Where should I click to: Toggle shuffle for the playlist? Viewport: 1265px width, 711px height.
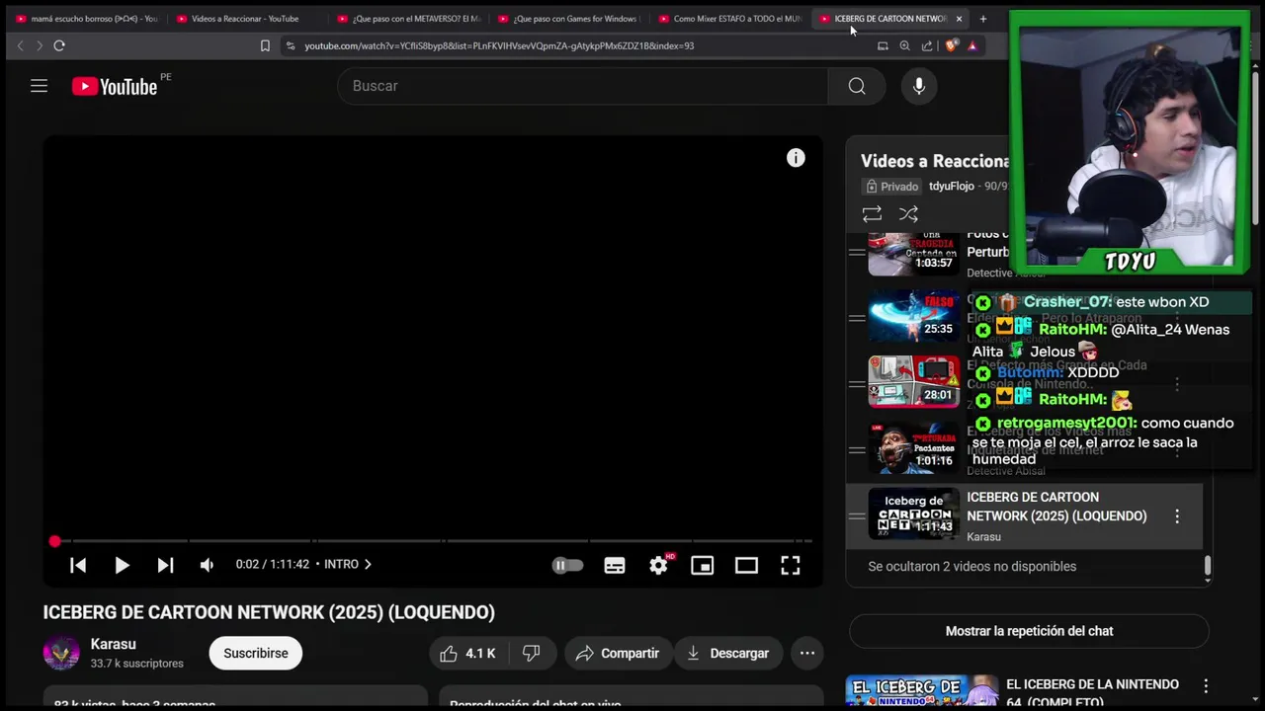908,213
